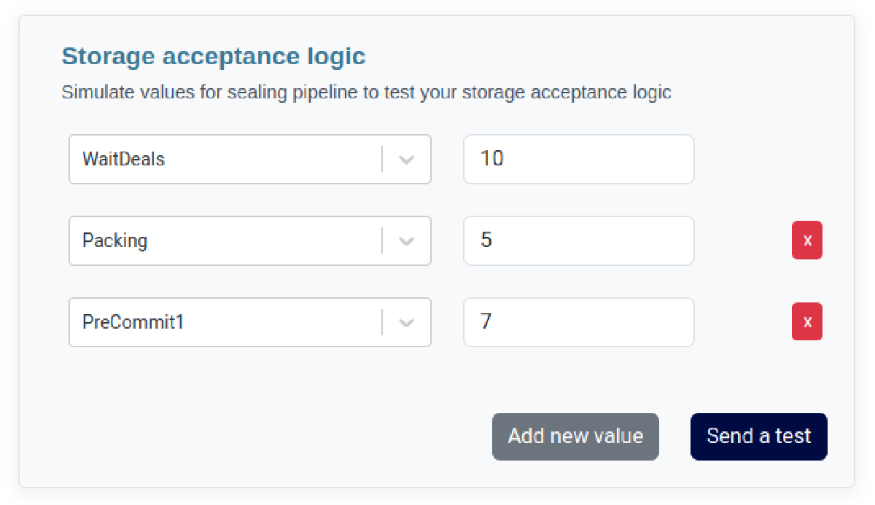This screenshot has width=875, height=505.
Task: Click the PreCommit1 dropdown chevron
Action: click(x=407, y=321)
